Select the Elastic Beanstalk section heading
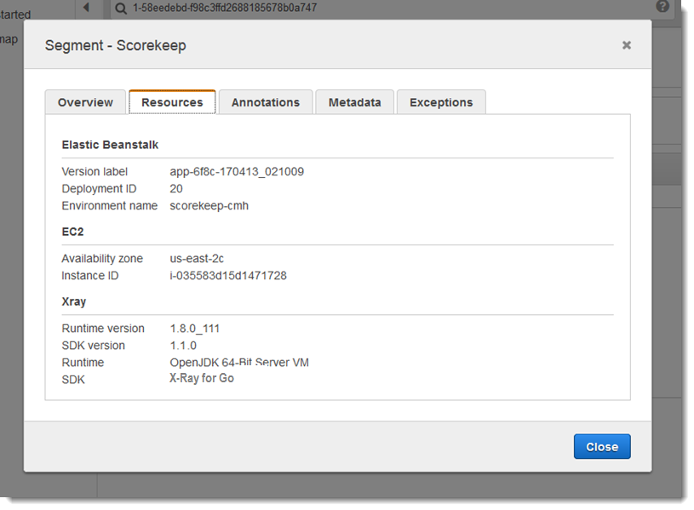The image size is (694, 510). tap(109, 144)
